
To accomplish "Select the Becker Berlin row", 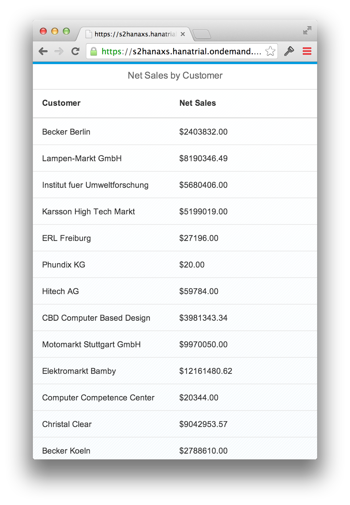I will [x=175, y=132].
